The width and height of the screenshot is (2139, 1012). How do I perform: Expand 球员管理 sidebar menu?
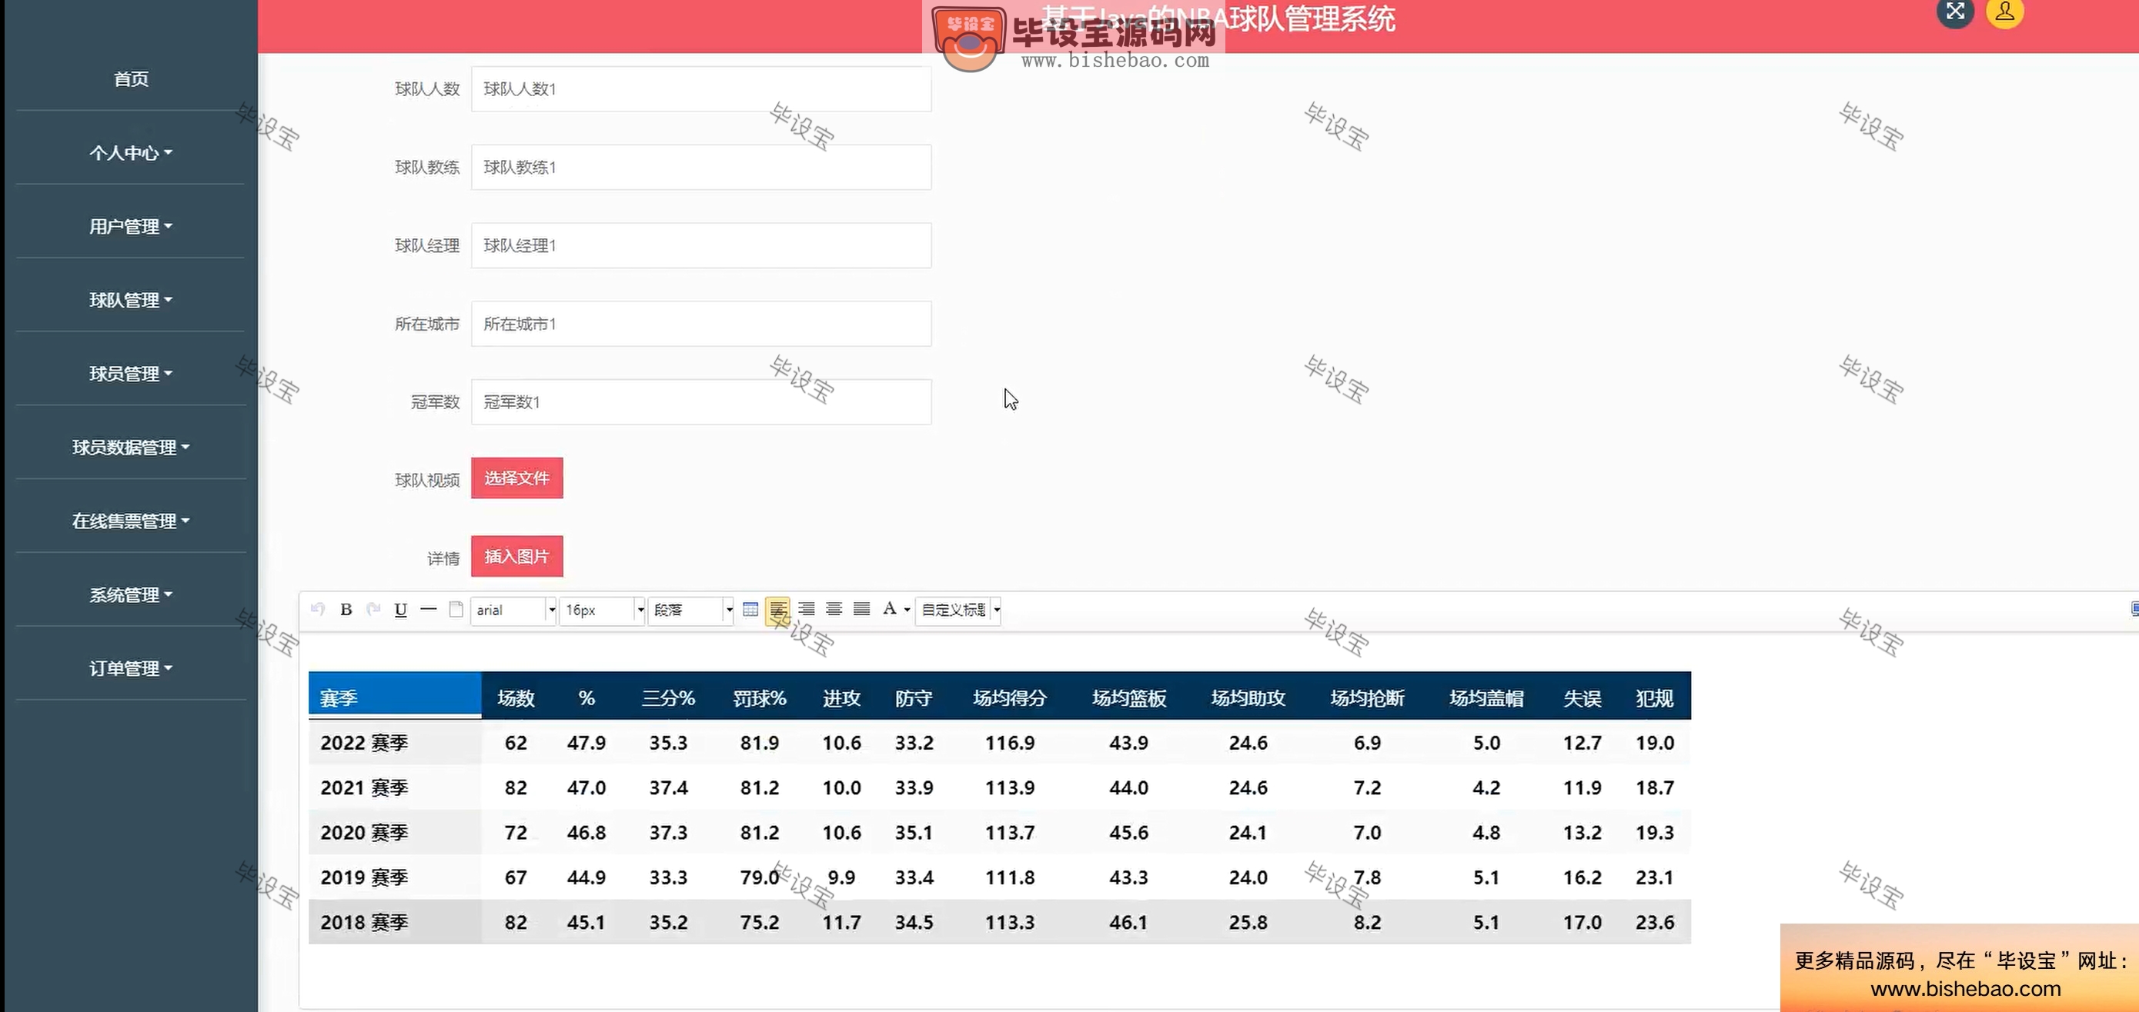click(130, 374)
